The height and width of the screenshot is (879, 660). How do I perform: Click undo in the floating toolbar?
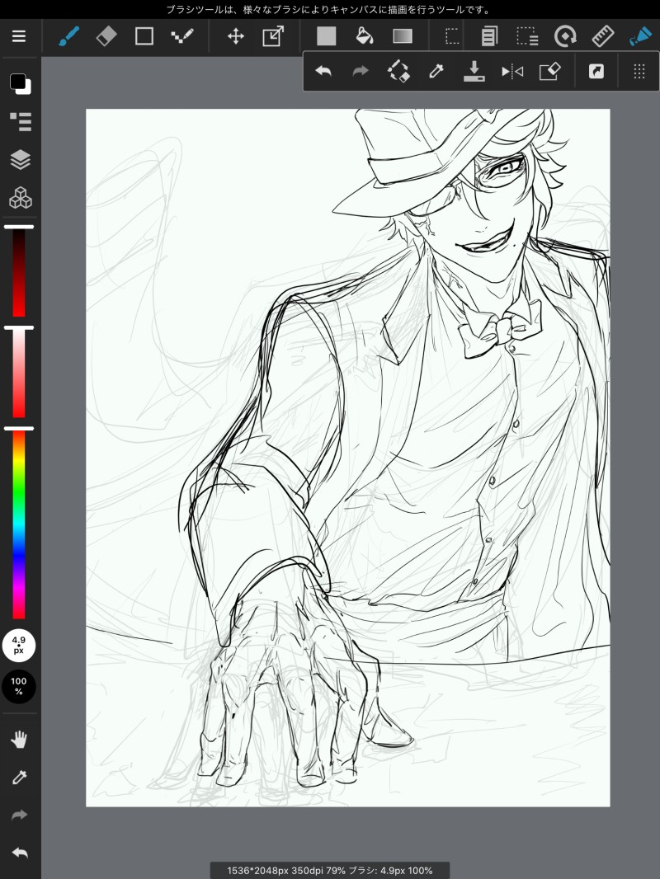pyautogui.click(x=323, y=71)
